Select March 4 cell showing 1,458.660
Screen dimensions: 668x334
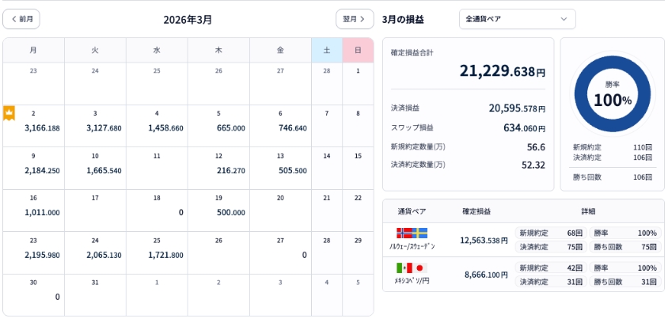tap(157, 126)
